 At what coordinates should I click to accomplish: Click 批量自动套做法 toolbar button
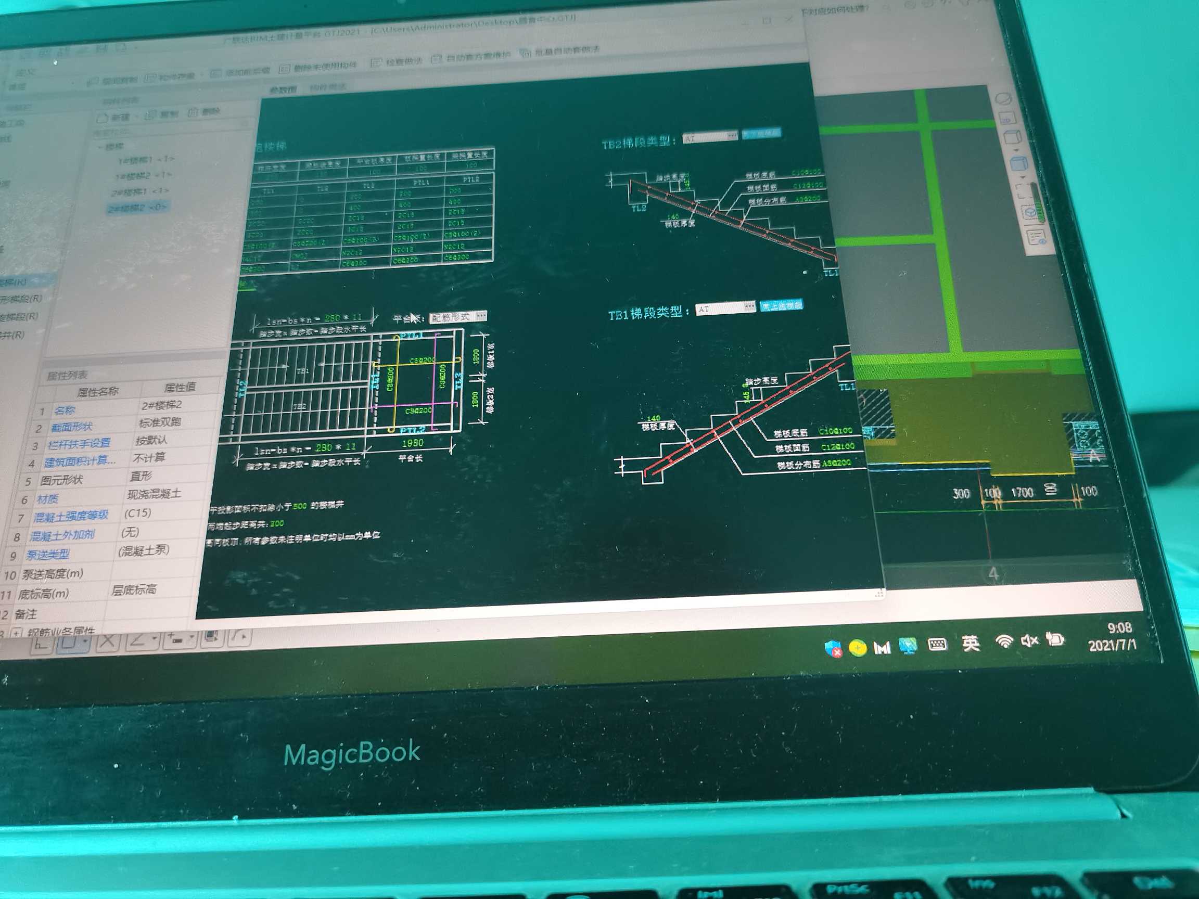click(x=560, y=52)
